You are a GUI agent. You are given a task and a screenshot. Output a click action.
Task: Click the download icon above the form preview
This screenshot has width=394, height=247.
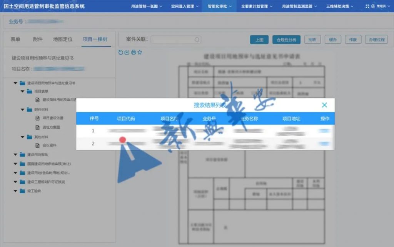[127, 52]
